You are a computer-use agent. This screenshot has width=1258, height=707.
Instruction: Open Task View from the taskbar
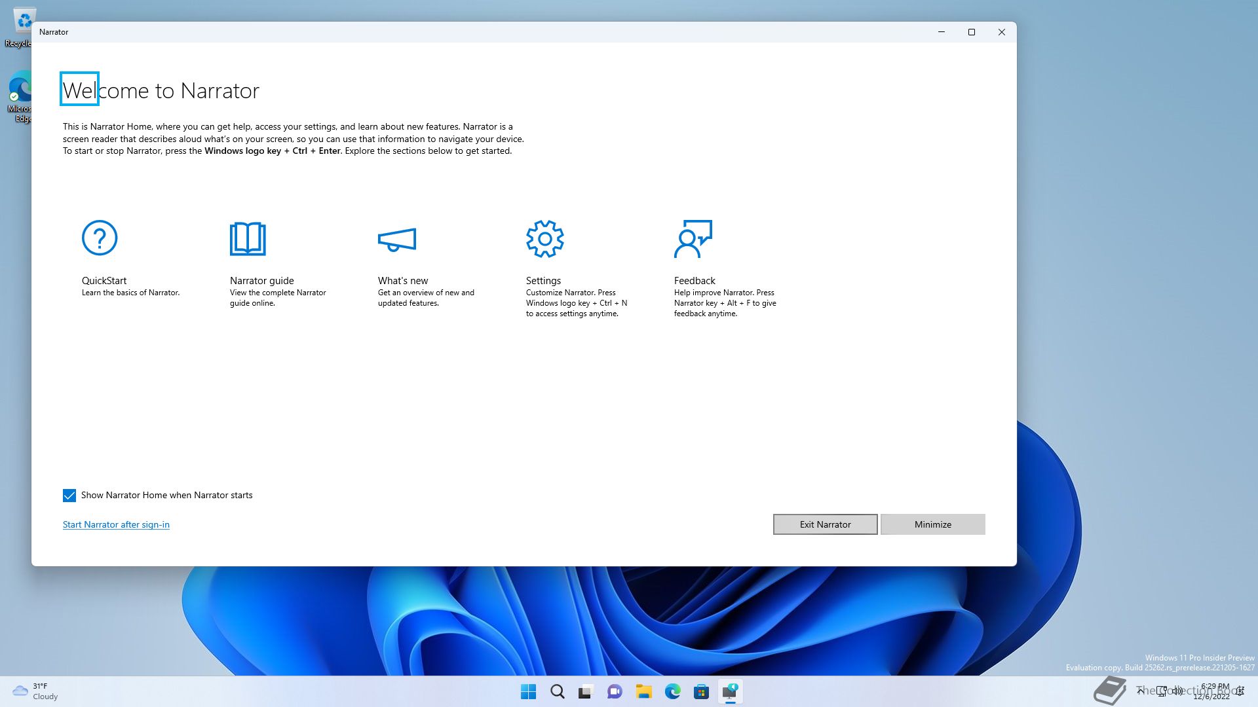click(586, 691)
